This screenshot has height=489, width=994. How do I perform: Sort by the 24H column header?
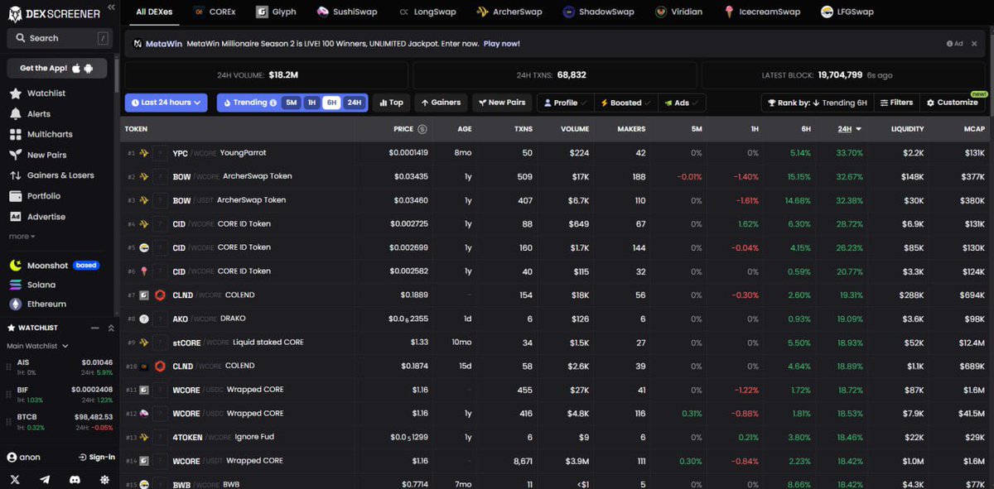[849, 129]
